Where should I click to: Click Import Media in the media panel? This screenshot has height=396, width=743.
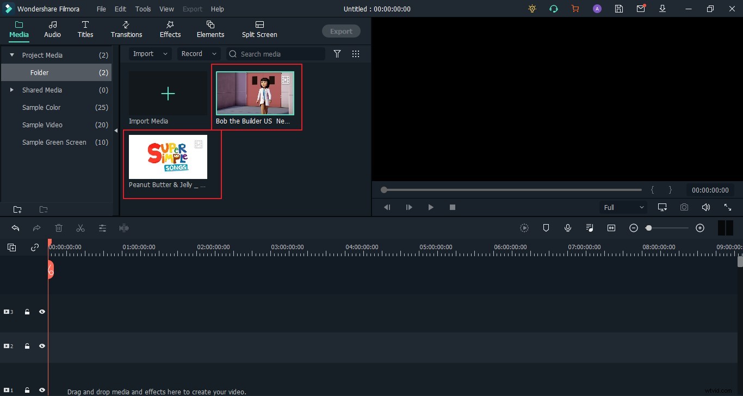click(x=168, y=94)
